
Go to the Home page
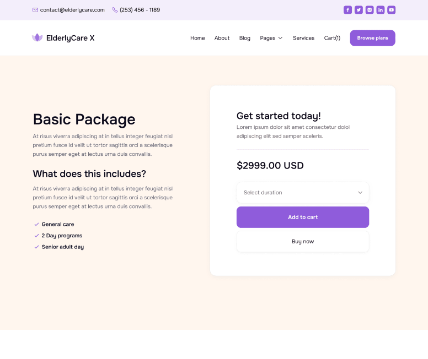click(197, 38)
